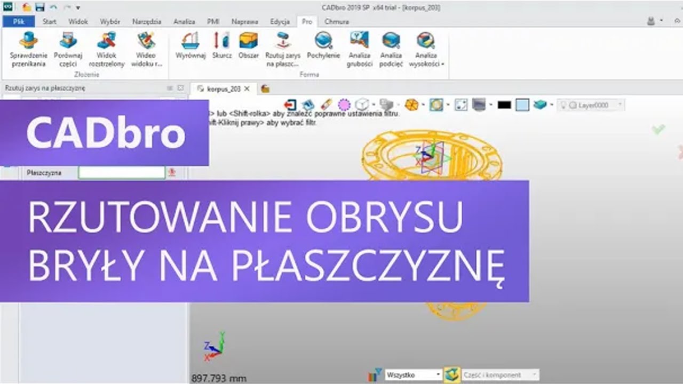Viewport: 683px width, 384px height.
Task: Click the filter icon at bottom toolbar
Action: coord(375,375)
